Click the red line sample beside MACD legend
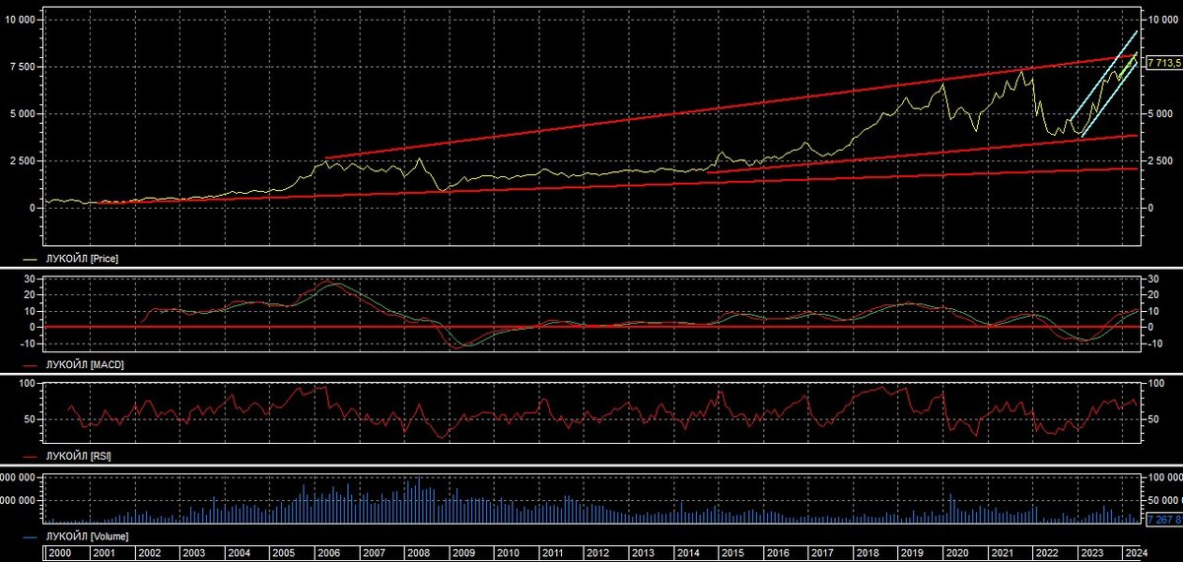The height and width of the screenshot is (562, 1183). pyautogui.click(x=31, y=365)
